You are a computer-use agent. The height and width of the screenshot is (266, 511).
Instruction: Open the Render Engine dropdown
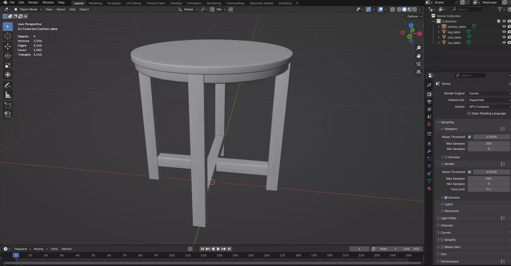point(489,93)
